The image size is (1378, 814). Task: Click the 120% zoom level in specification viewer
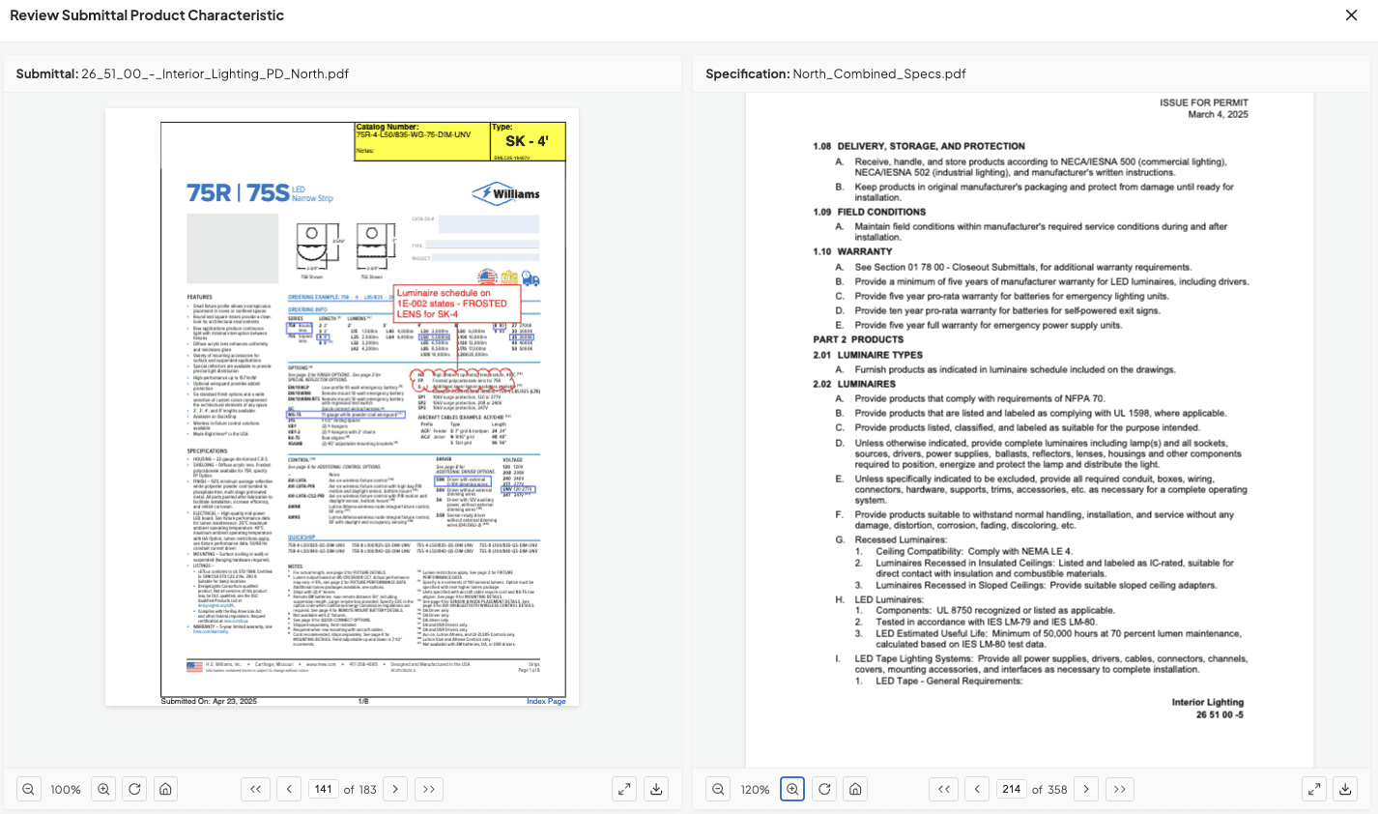(x=755, y=790)
